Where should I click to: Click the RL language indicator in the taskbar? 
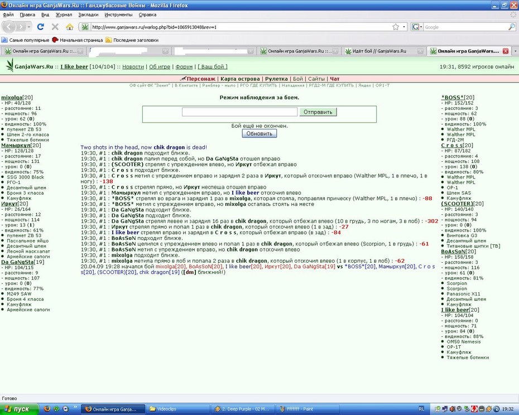point(421,409)
